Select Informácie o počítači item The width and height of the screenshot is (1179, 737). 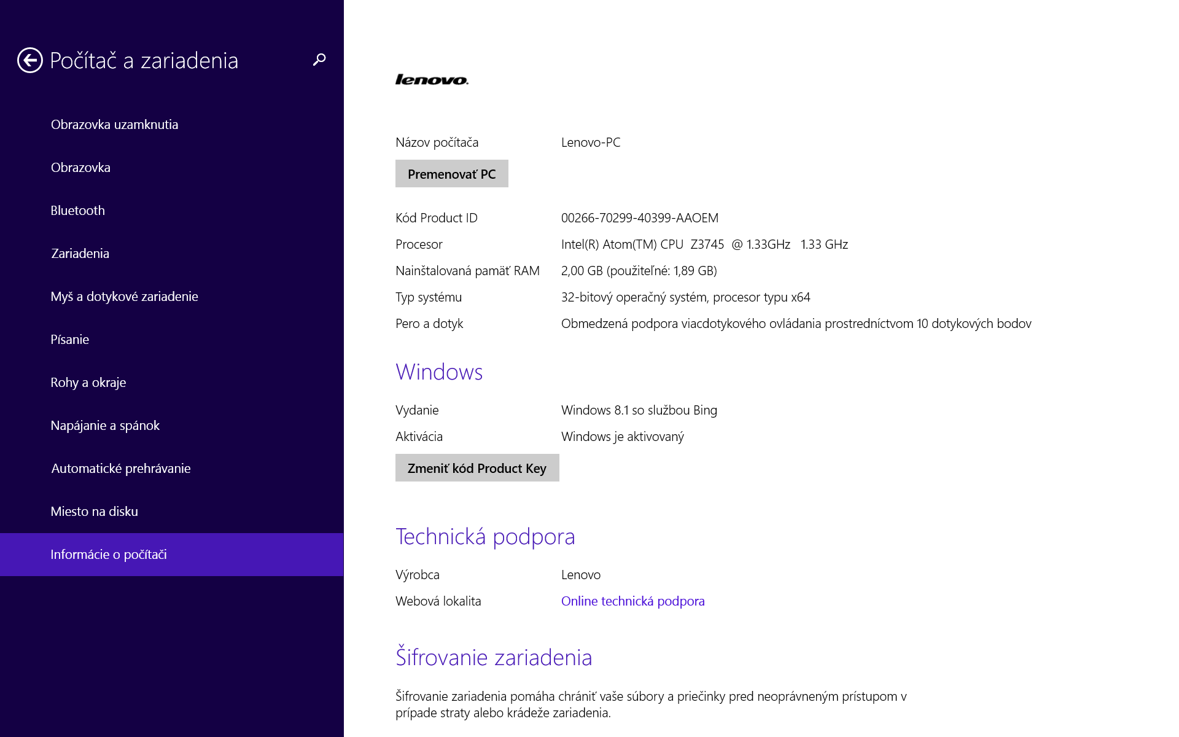coord(172,555)
